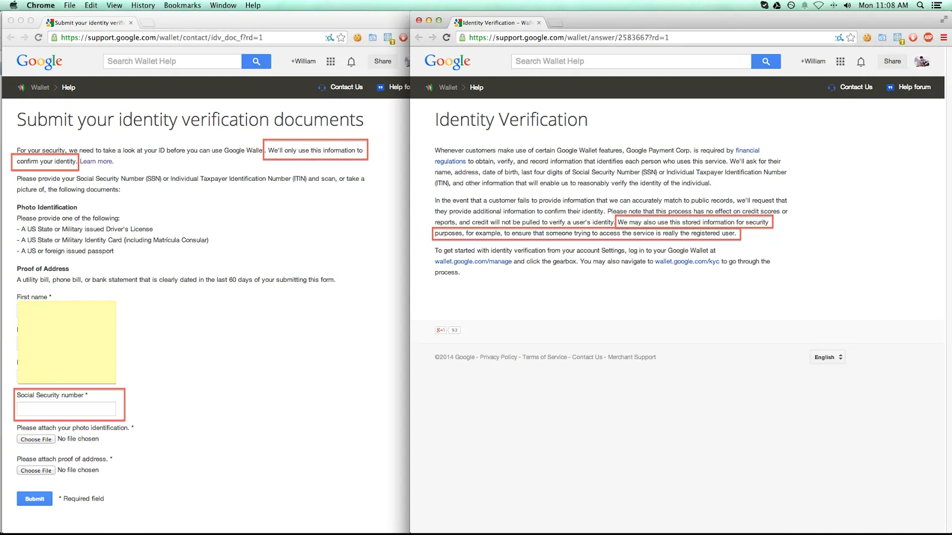This screenshot has width=952, height=535.
Task: Click the blue search button in the left window
Action: pyautogui.click(x=256, y=61)
